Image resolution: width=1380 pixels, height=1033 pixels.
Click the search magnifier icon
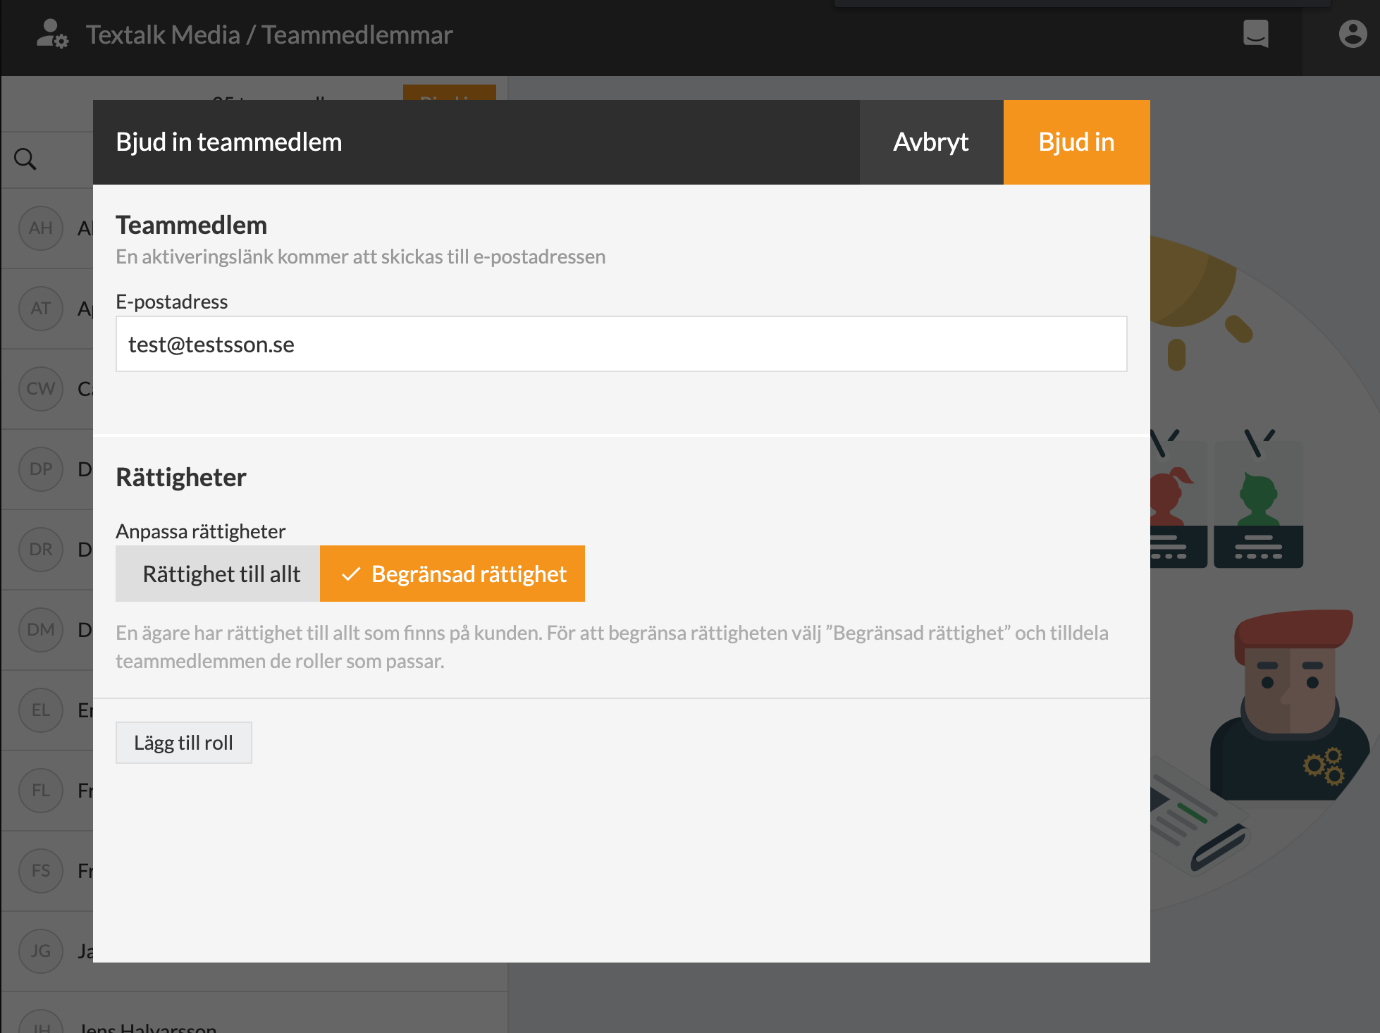(25, 159)
